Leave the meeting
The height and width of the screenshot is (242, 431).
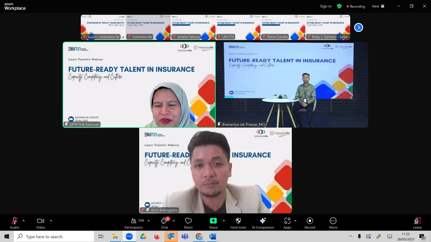click(x=418, y=223)
